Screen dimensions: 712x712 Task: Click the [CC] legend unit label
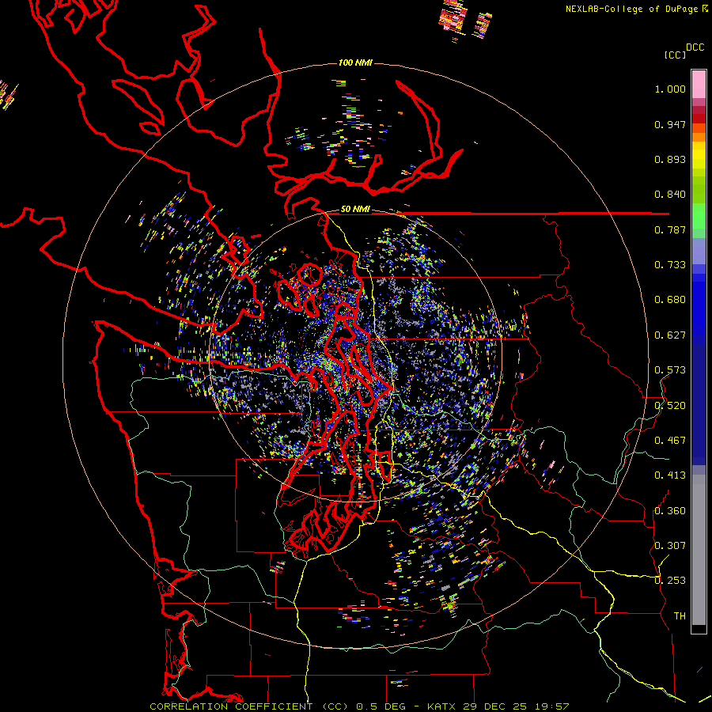tap(675, 55)
